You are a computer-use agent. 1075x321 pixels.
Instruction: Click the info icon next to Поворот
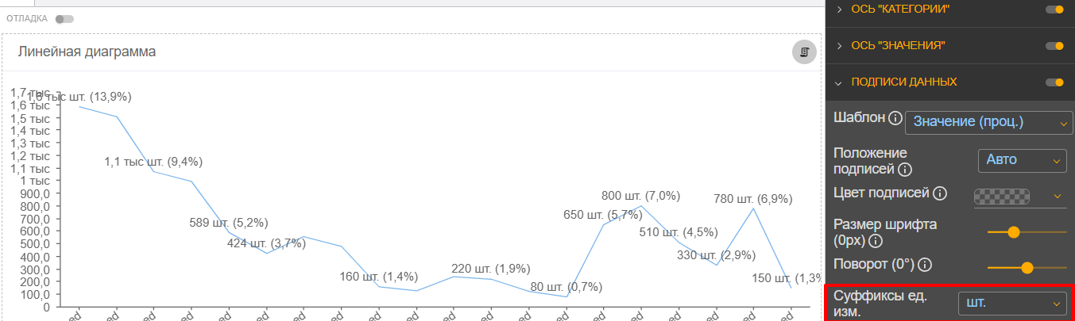tap(924, 265)
